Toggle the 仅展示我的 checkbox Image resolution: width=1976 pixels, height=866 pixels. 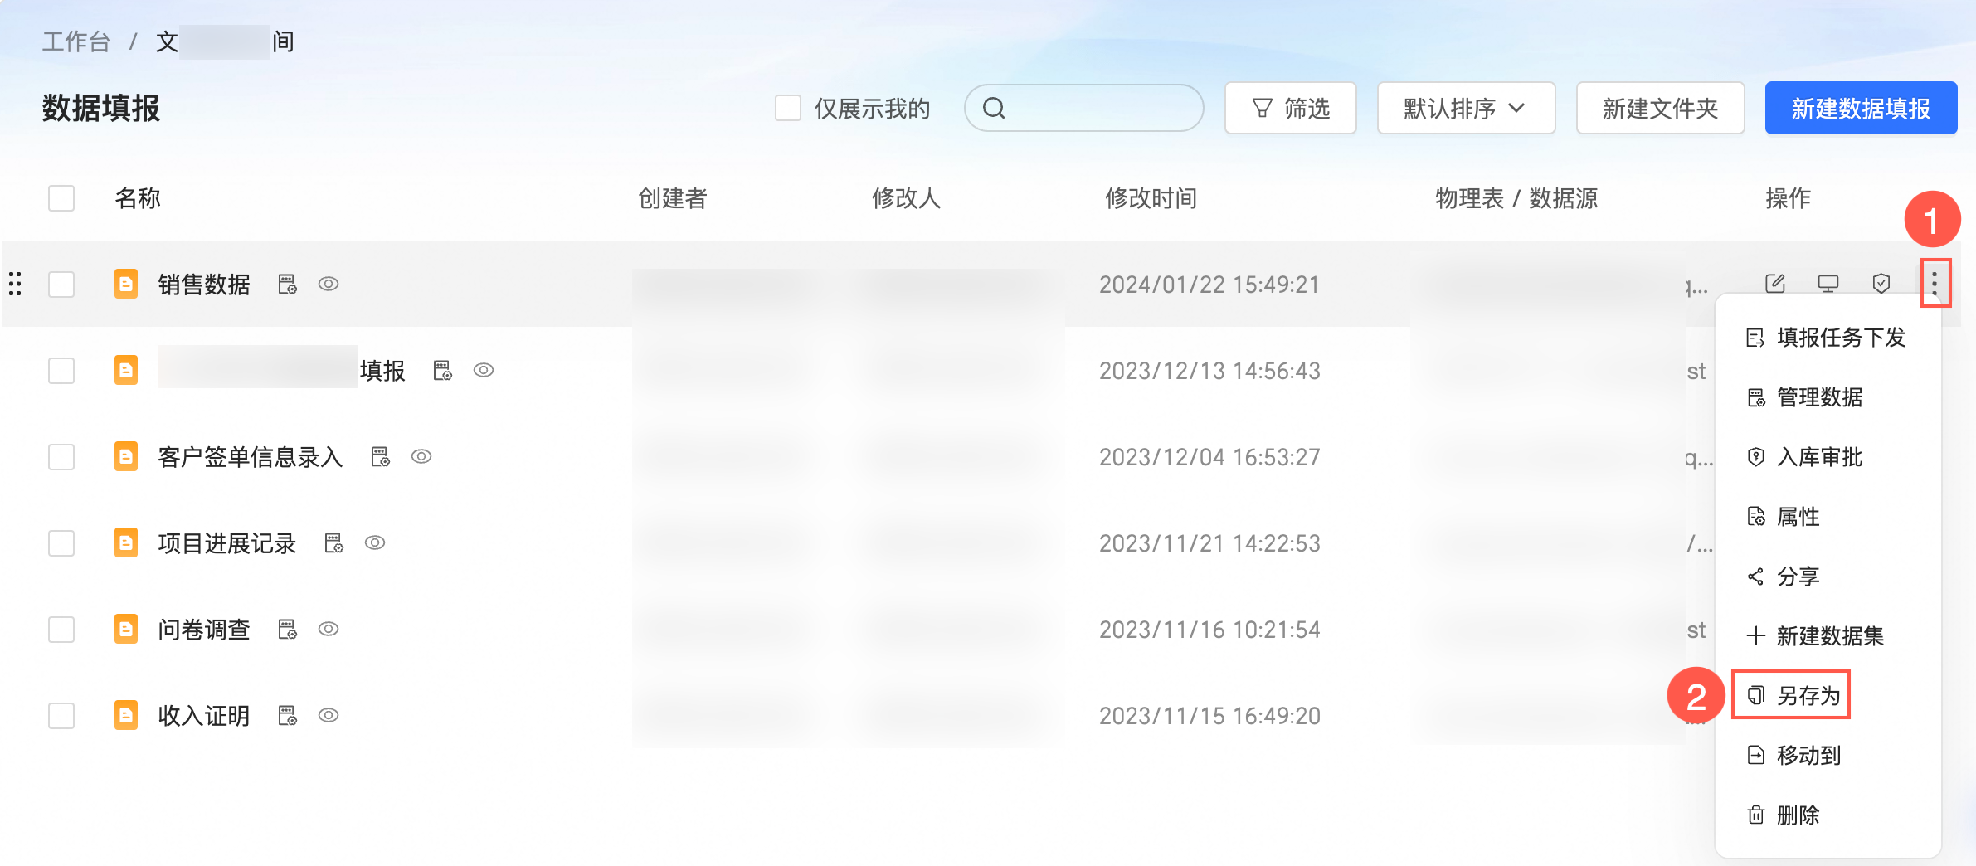pyautogui.click(x=788, y=108)
